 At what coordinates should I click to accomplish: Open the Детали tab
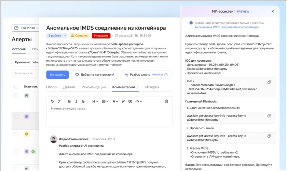pos(69,87)
